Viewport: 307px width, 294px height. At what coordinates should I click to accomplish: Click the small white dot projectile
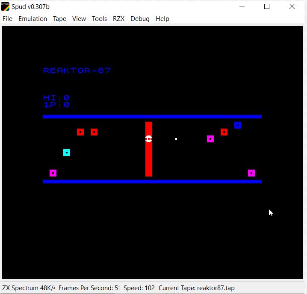click(x=176, y=139)
